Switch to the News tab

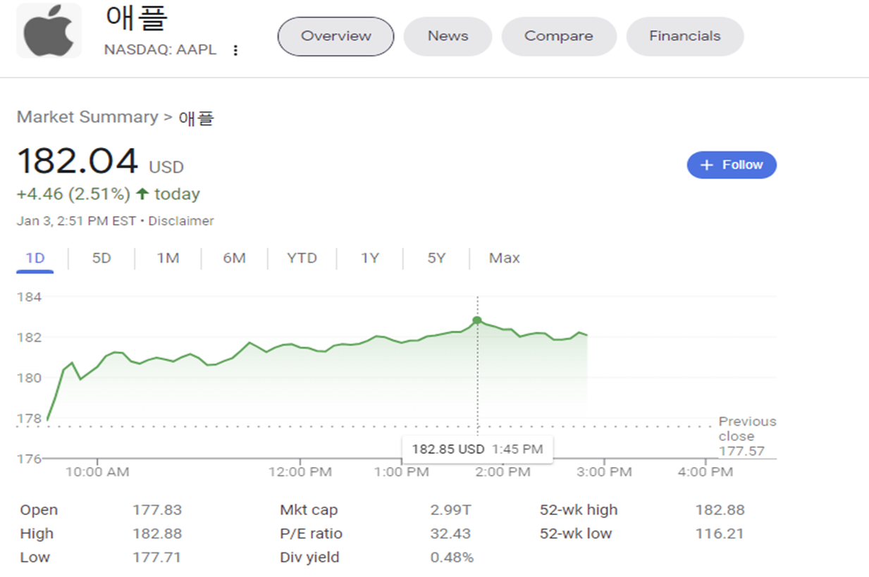(x=447, y=35)
